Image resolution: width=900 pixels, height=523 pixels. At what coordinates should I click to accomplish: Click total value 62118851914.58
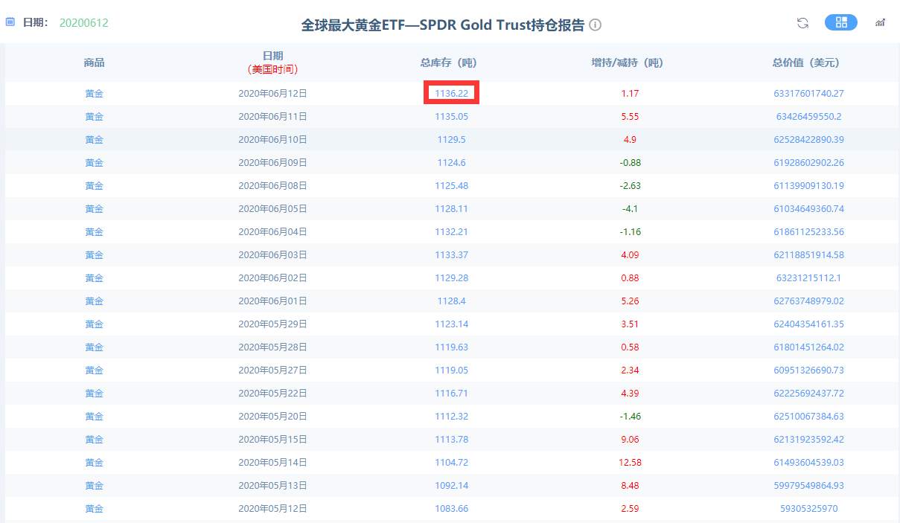pyautogui.click(x=809, y=255)
